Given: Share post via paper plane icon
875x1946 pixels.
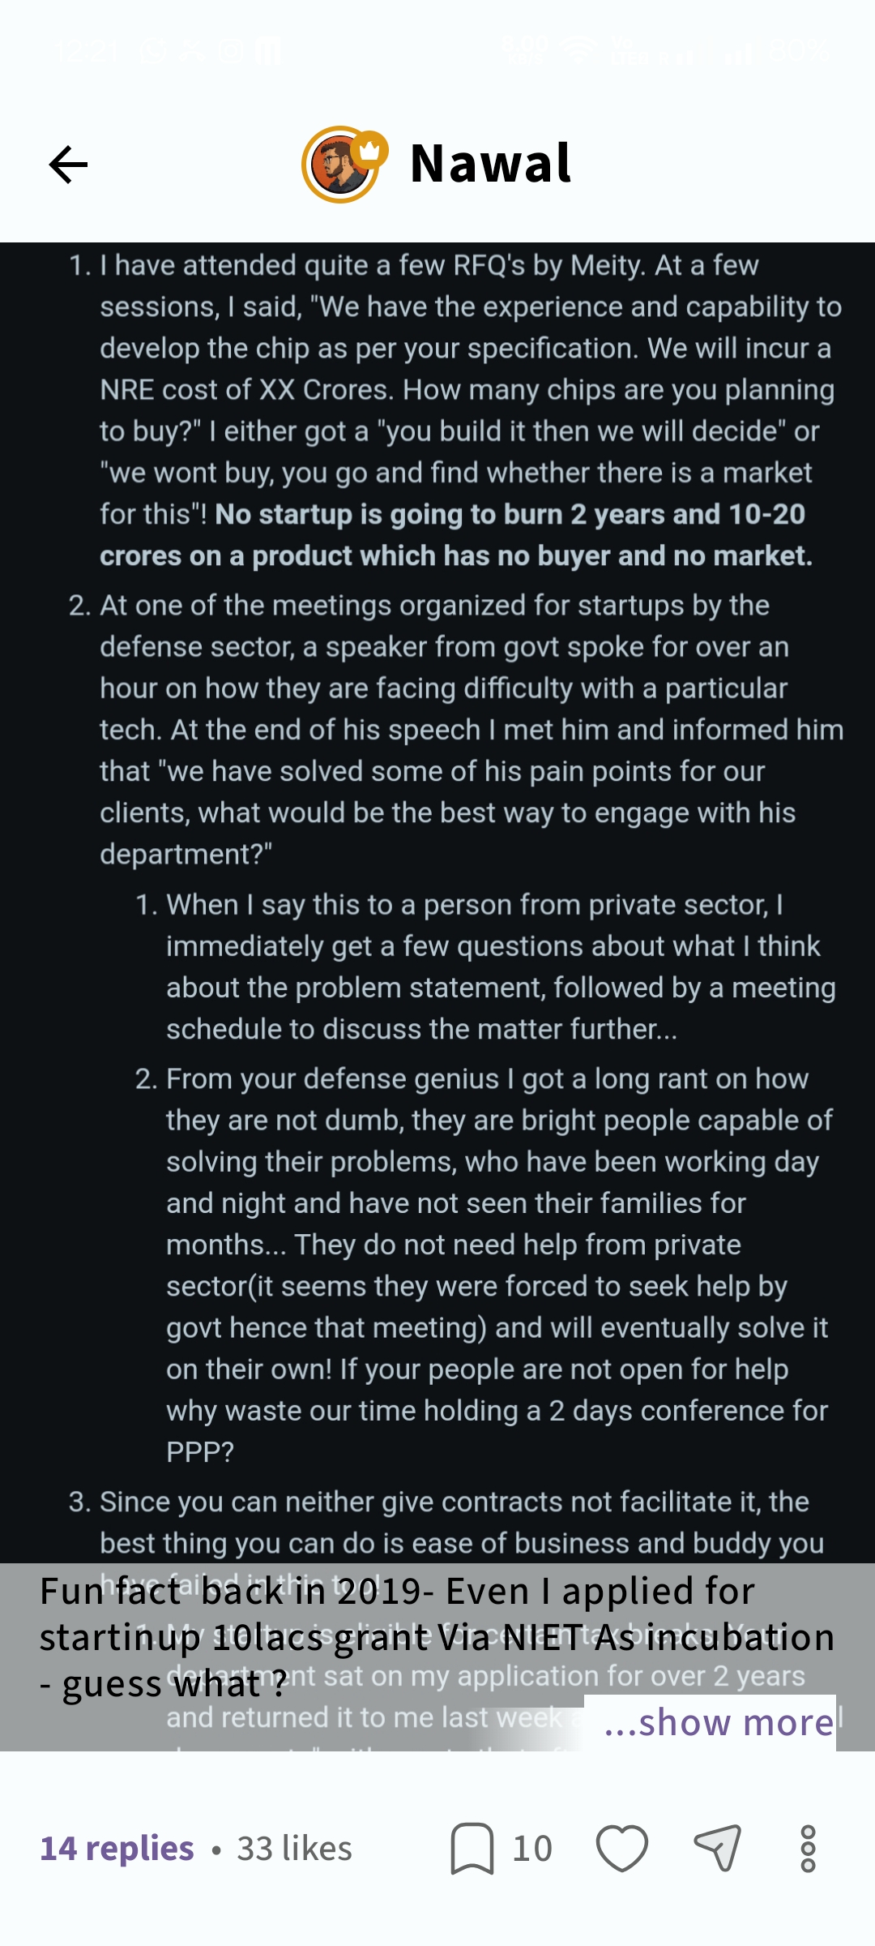Looking at the screenshot, I should [718, 1848].
